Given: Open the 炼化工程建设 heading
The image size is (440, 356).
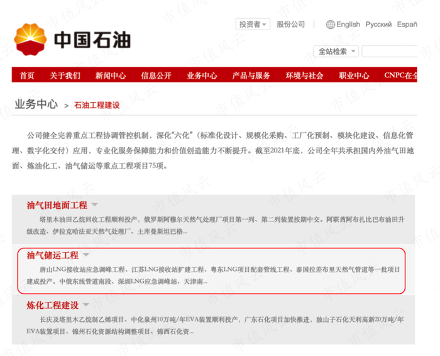Looking at the screenshot, I should pos(52,305).
